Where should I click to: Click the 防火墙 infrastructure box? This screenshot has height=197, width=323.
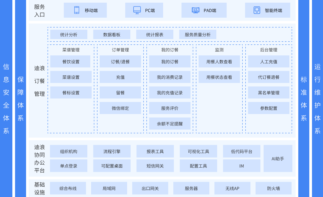[274, 188]
